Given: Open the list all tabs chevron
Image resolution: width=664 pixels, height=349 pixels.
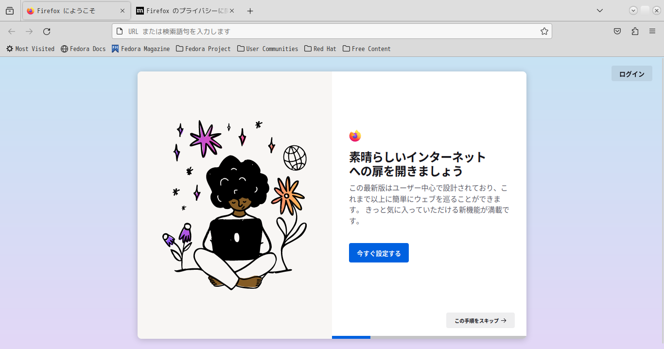Looking at the screenshot, I should (x=600, y=11).
